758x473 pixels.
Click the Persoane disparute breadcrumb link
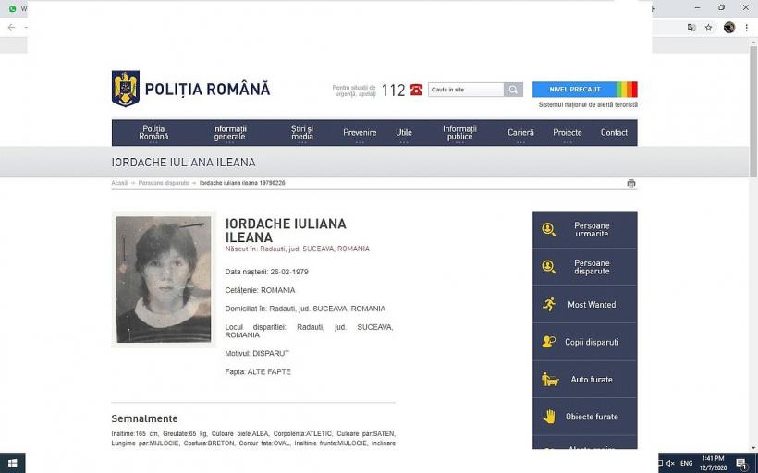[164, 183]
